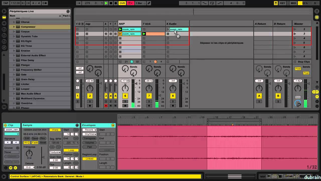Image resolution: width=321 pixels, height=181 pixels.
Task: Click the TAP tempo button
Action: (6, 3)
